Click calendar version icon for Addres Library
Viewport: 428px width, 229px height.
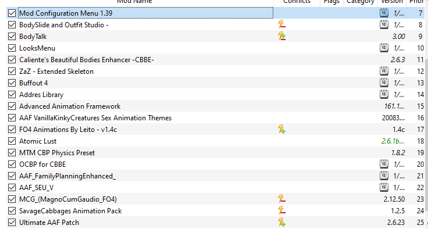pos(384,94)
